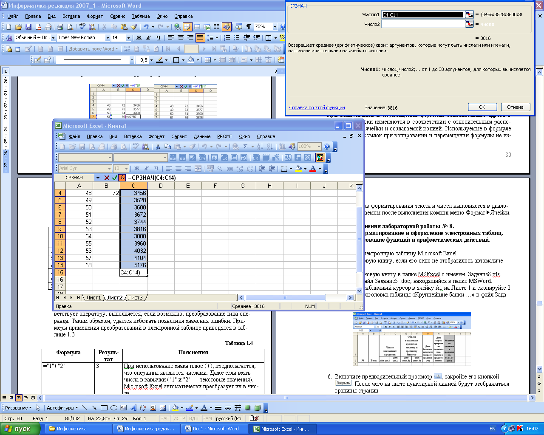Open Word menu Формат

(95, 16)
